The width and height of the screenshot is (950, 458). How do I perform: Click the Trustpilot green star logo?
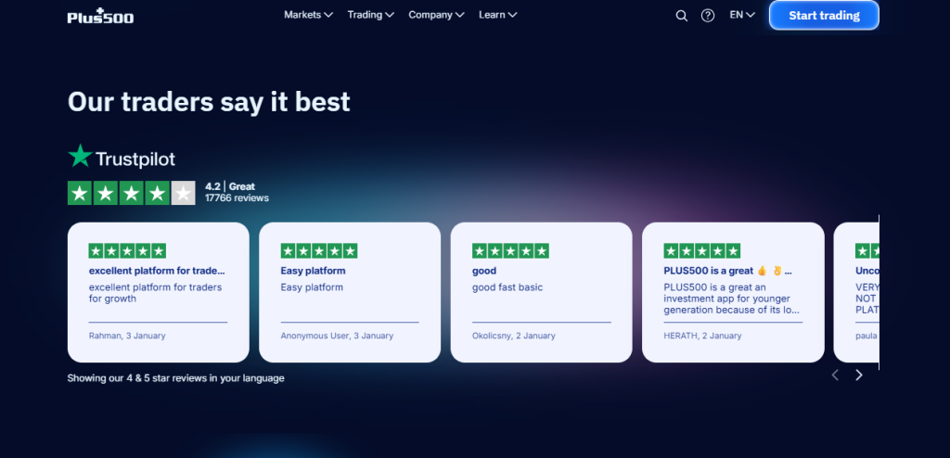point(81,157)
